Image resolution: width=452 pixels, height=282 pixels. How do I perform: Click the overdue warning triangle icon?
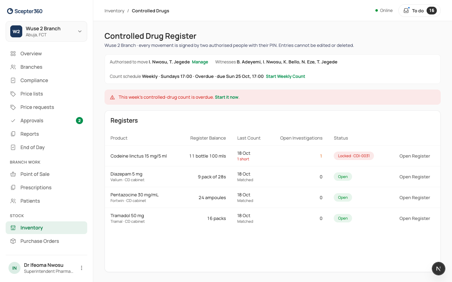coord(112,97)
